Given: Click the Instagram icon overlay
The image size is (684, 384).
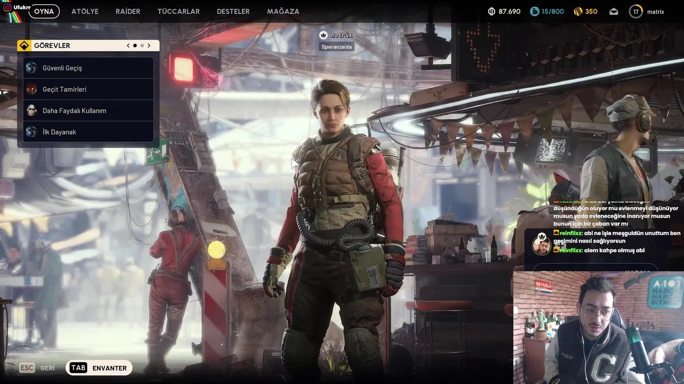Looking at the screenshot, I should (x=7, y=7).
